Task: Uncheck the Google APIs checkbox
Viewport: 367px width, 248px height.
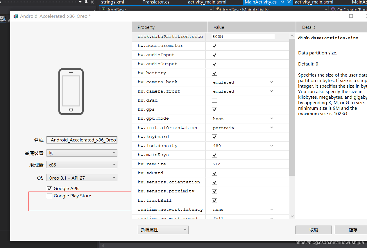Action: [49, 189]
